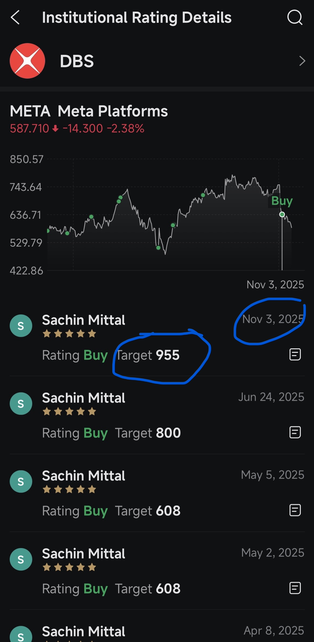The width and height of the screenshot is (314, 642).
Task: Tap the 587.710 price change line
Action: (77, 129)
